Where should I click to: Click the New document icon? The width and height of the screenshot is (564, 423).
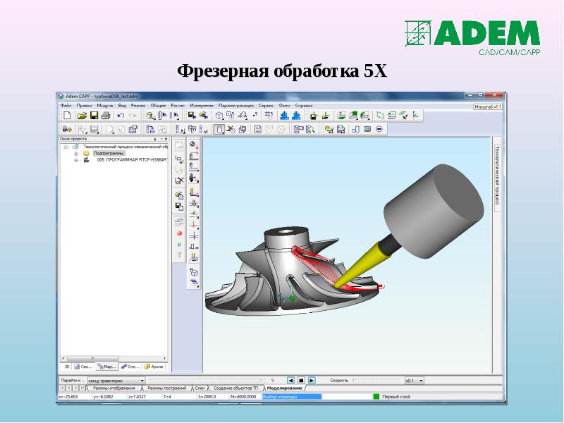67,116
